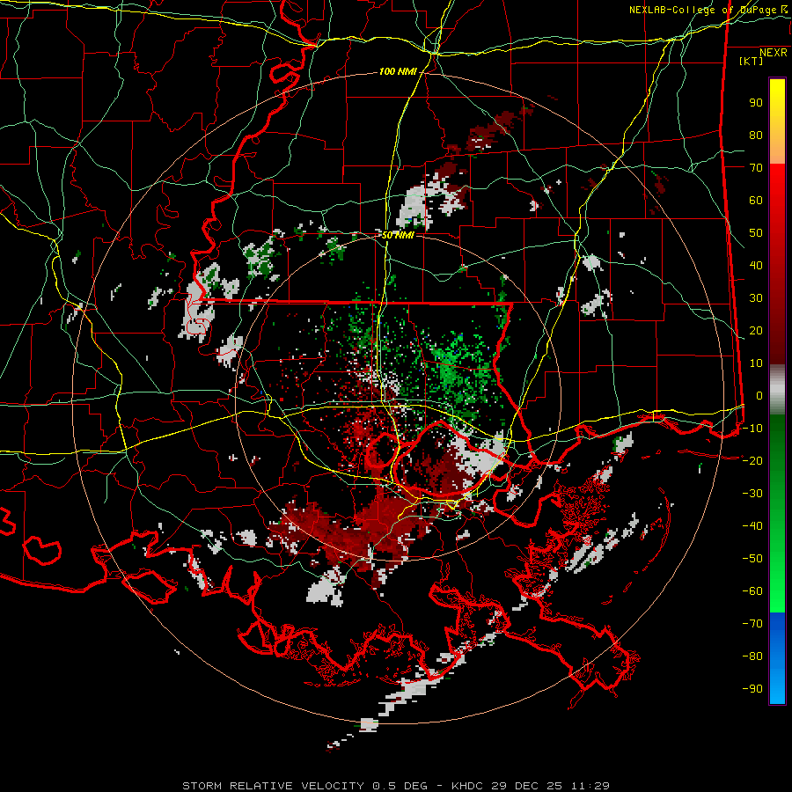
Task: Click the -50 value on velocity scale
Action: coord(752,559)
